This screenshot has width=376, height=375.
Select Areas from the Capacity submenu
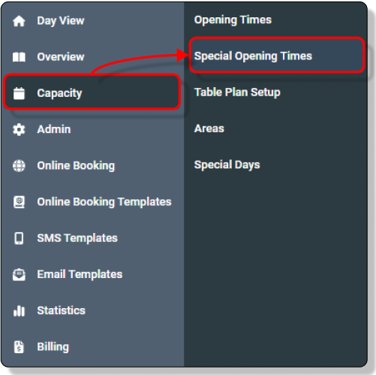coord(209,129)
